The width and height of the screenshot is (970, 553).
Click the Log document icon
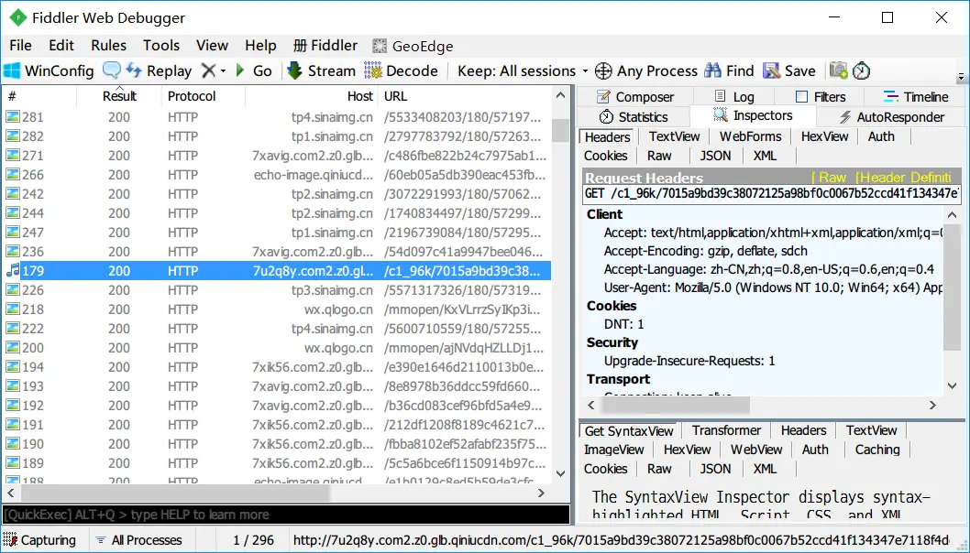[720, 96]
